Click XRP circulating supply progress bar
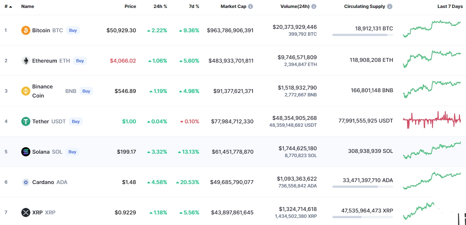Screen dimensions: 466x225 pyautogui.click(x=363, y=217)
